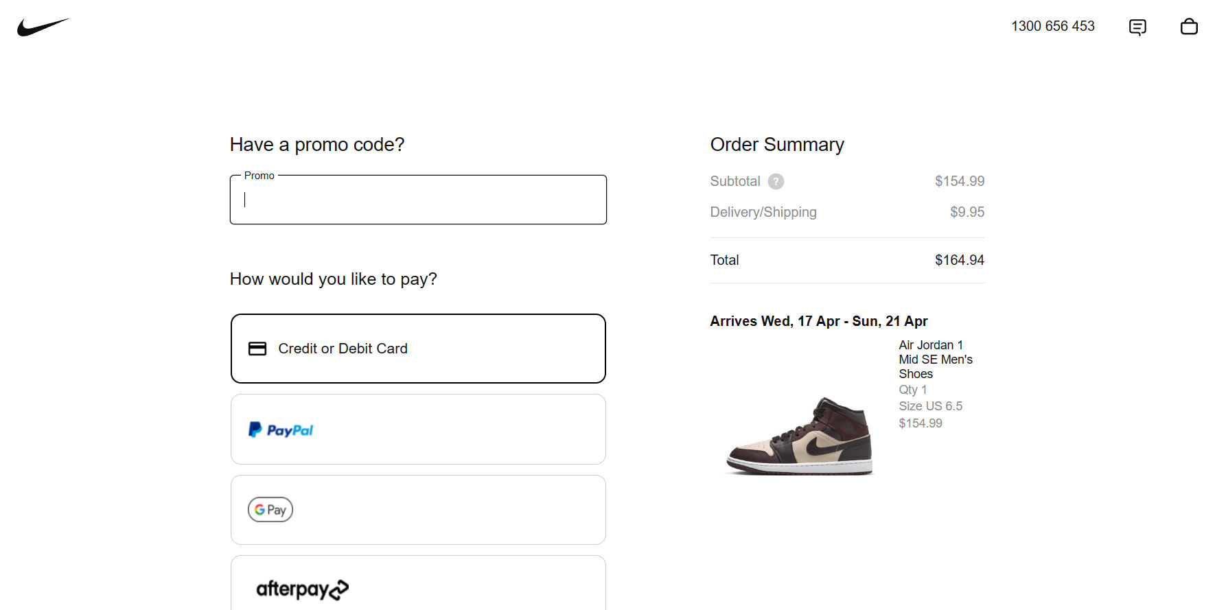This screenshot has height=610, width=1215.
Task: Click the Order Summary heading
Action: click(777, 145)
